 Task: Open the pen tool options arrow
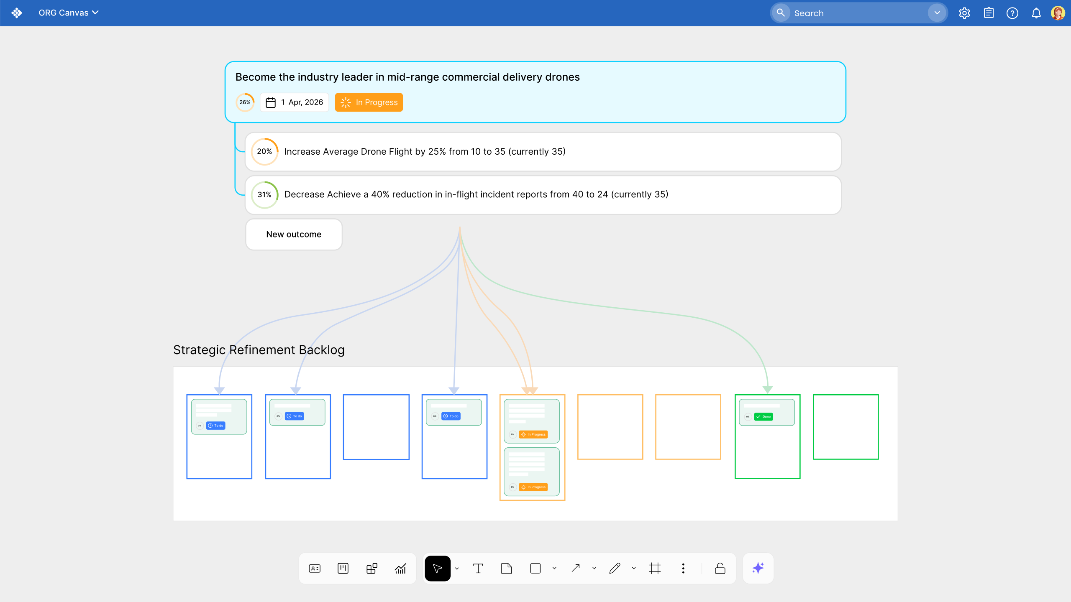[x=634, y=569]
